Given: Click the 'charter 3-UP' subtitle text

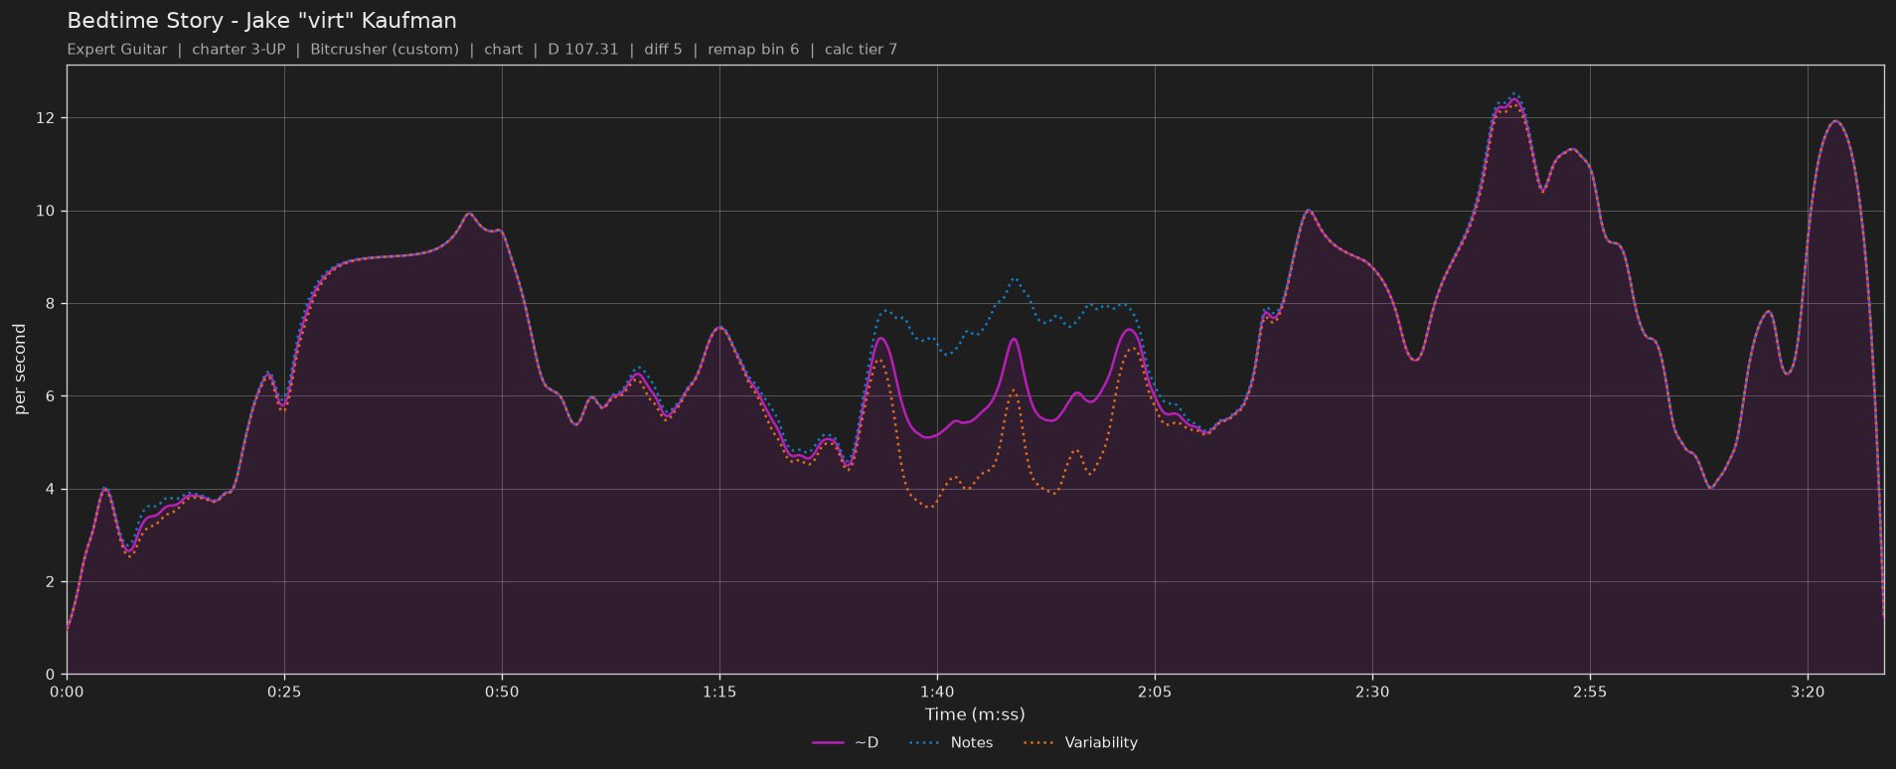Looking at the screenshot, I should coord(238,49).
